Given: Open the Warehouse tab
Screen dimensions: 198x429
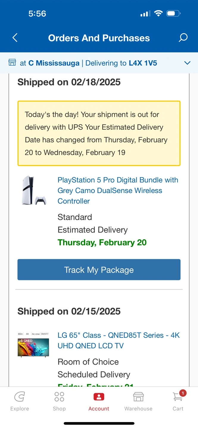Looking at the screenshot, I should point(138,401).
